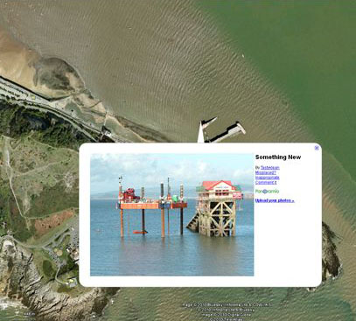Open the Comment it link
356x321 pixels.
click(x=266, y=183)
